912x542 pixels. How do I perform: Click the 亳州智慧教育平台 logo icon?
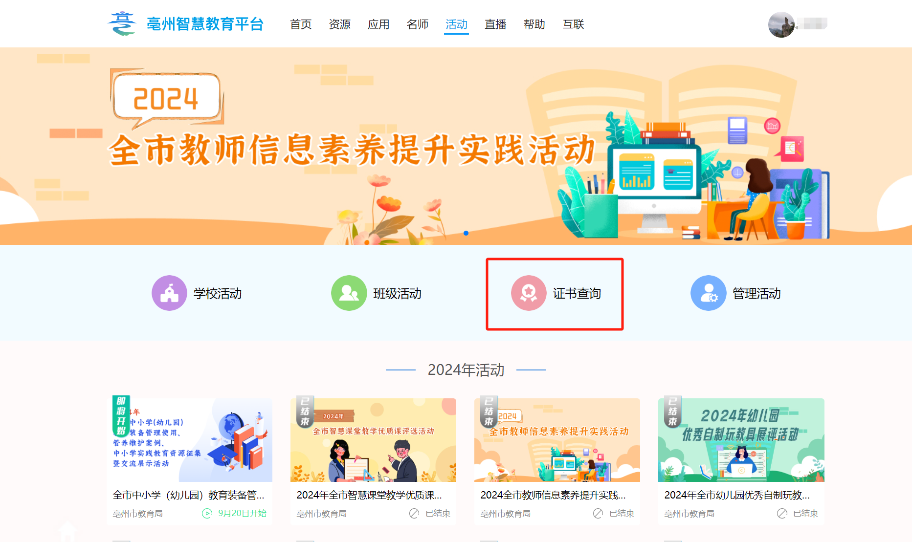coord(122,23)
